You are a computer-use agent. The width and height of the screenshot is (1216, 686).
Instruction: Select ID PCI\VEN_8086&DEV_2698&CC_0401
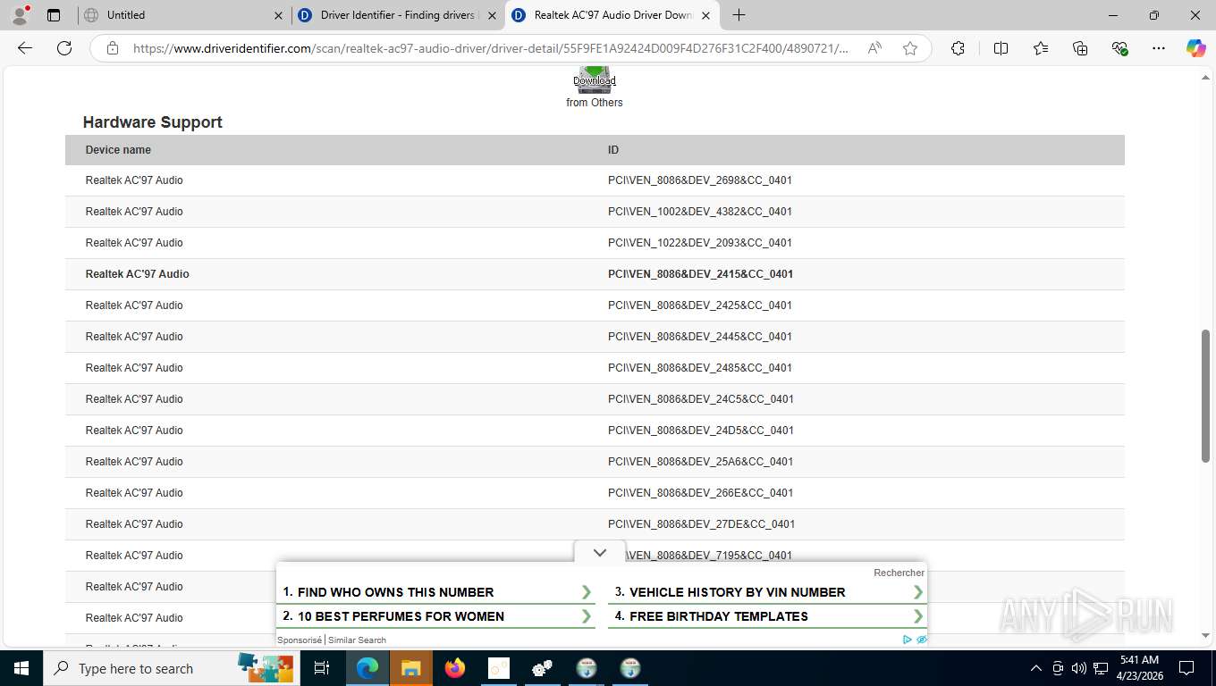(700, 180)
